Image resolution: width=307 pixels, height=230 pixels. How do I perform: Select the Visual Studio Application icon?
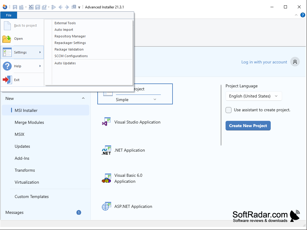pos(106,122)
